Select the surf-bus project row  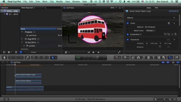click(x=41, y=35)
